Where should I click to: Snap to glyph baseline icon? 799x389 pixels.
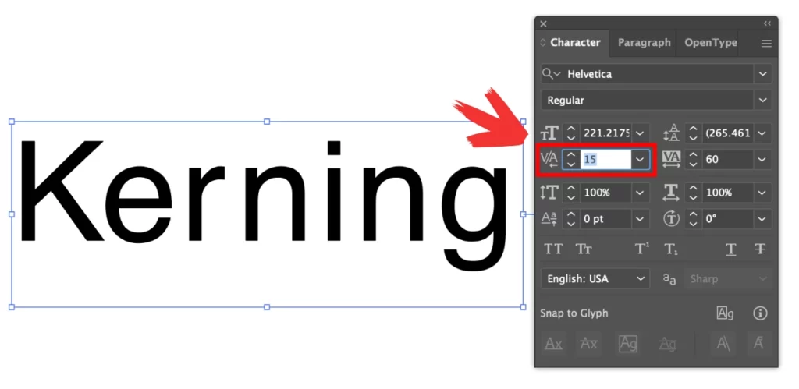click(553, 343)
